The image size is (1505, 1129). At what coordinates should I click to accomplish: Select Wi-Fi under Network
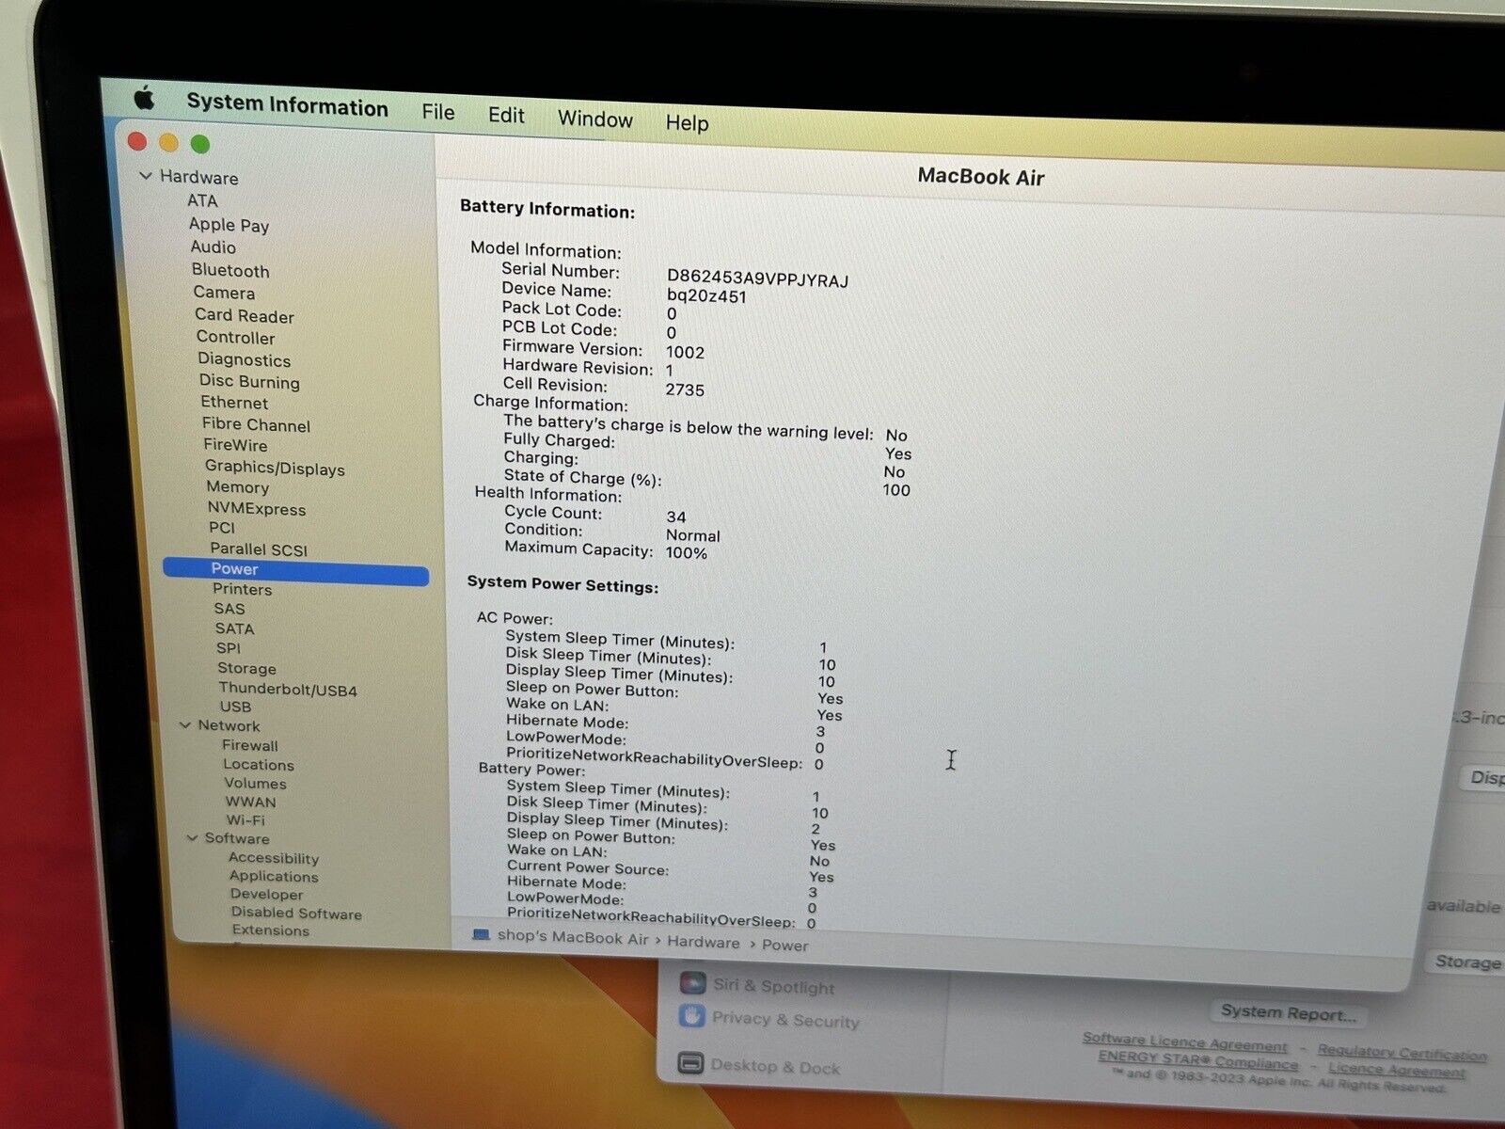[x=246, y=819]
